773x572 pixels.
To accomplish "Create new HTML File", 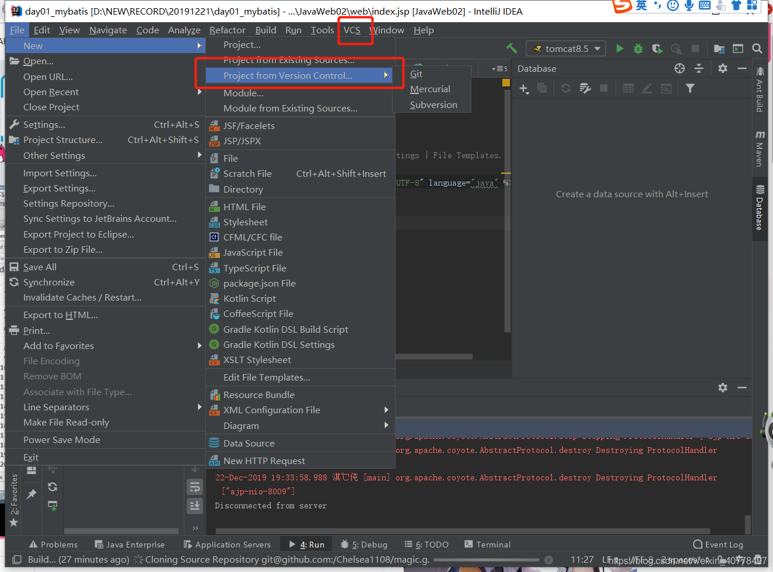I will coord(301,207).
